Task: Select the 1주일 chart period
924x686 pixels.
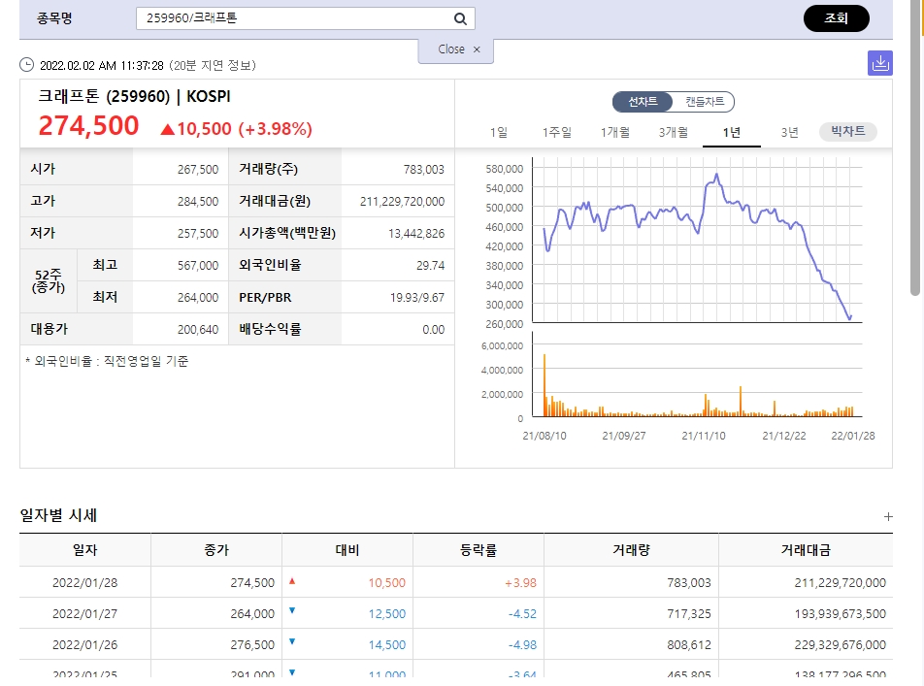Action: pyautogui.click(x=557, y=132)
